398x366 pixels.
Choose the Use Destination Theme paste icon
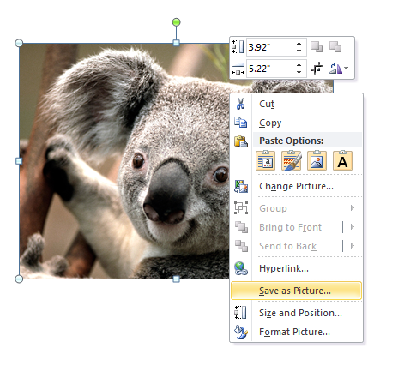[x=292, y=161]
